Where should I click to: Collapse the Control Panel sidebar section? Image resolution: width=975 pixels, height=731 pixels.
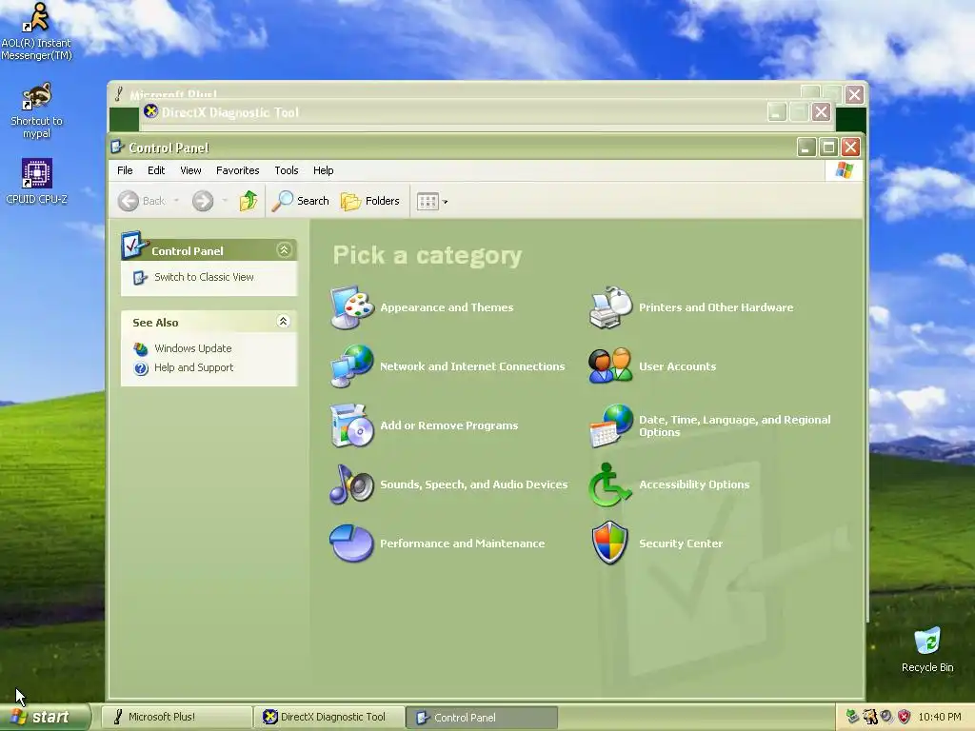[284, 250]
